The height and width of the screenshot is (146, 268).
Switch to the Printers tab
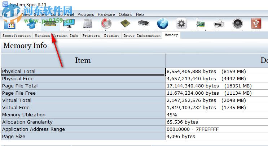point(91,36)
